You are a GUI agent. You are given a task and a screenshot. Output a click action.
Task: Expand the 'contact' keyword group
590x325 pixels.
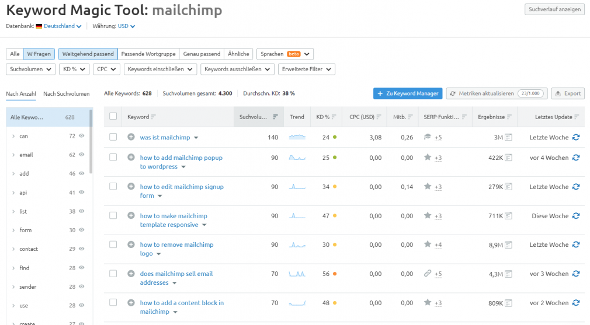tap(13, 249)
